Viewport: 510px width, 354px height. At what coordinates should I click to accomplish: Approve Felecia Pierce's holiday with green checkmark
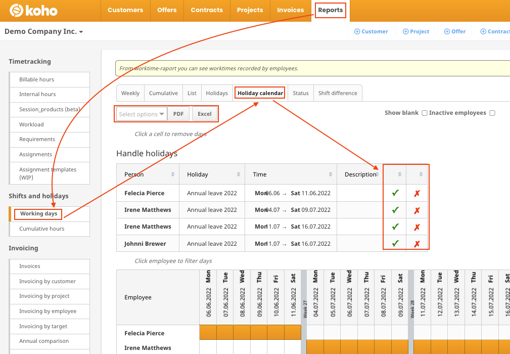tap(395, 193)
